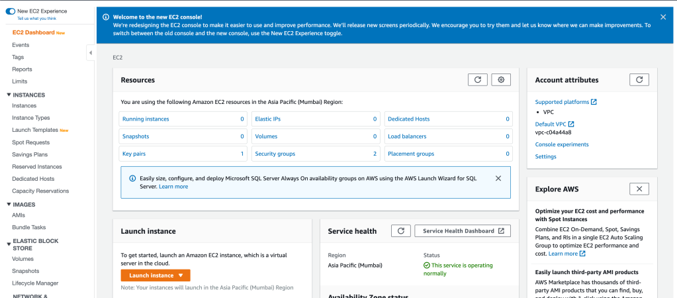Open Service Health Dashboard button
The height and width of the screenshot is (298, 677).
(463, 231)
